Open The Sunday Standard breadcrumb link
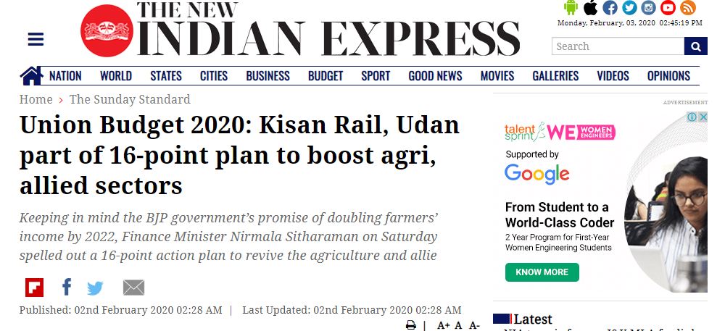Screen dimensions: 725x331 point(130,99)
